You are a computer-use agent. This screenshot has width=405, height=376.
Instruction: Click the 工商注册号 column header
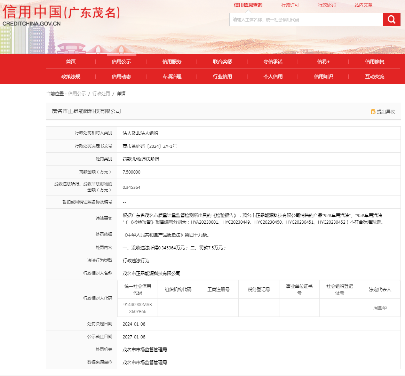click(x=219, y=289)
